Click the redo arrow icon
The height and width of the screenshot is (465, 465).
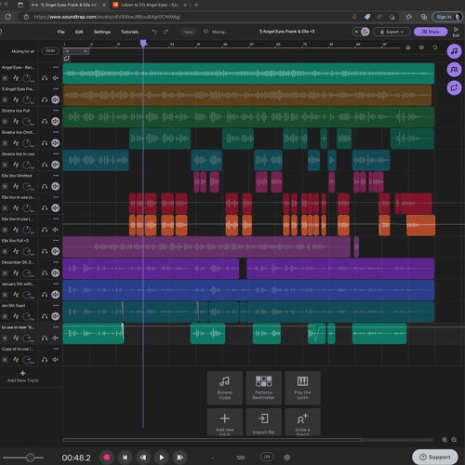[x=166, y=32]
